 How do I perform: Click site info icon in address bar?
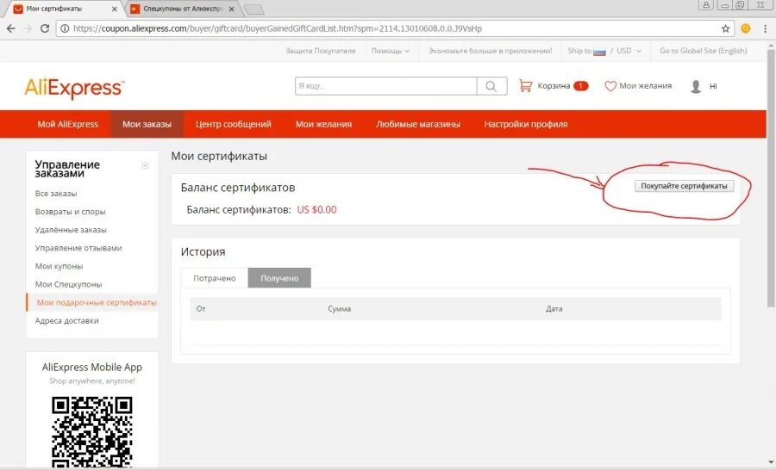tap(65, 28)
